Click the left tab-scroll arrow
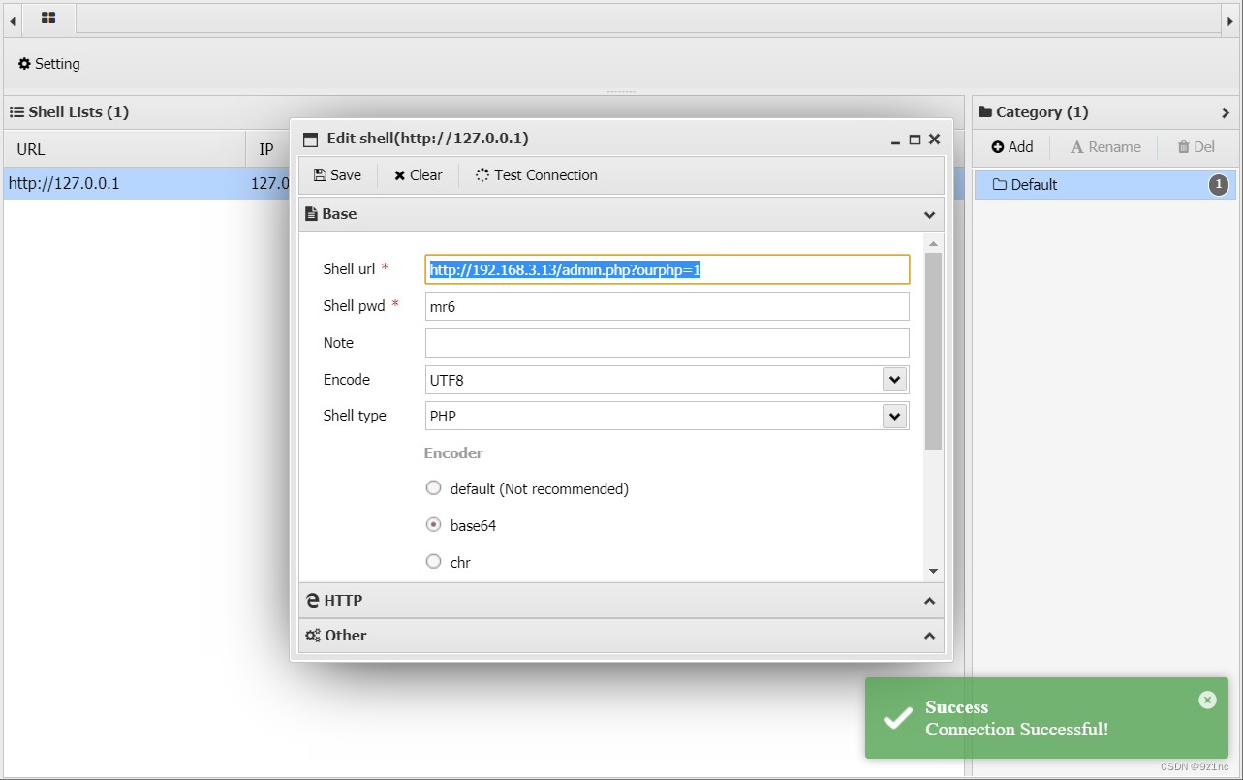The image size is (1243, 780). click(x=13, y=19)
